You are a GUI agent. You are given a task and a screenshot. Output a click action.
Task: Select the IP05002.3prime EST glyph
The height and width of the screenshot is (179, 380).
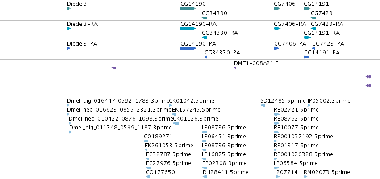click(309, 105)
